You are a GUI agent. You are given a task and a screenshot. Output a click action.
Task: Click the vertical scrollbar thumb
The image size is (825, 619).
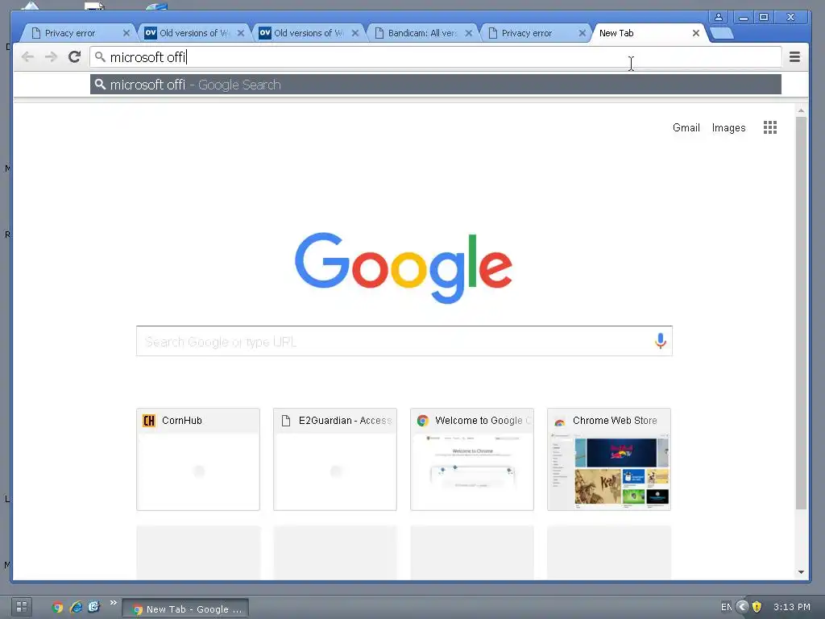801,313
